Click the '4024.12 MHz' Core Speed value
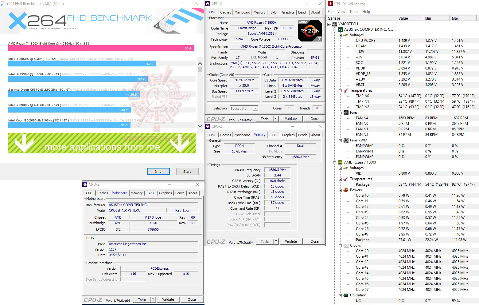Screen dimensions: 479x305 click(x=244, y=80)
